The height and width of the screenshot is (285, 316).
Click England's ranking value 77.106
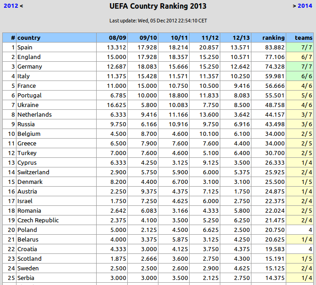point(275,57)
